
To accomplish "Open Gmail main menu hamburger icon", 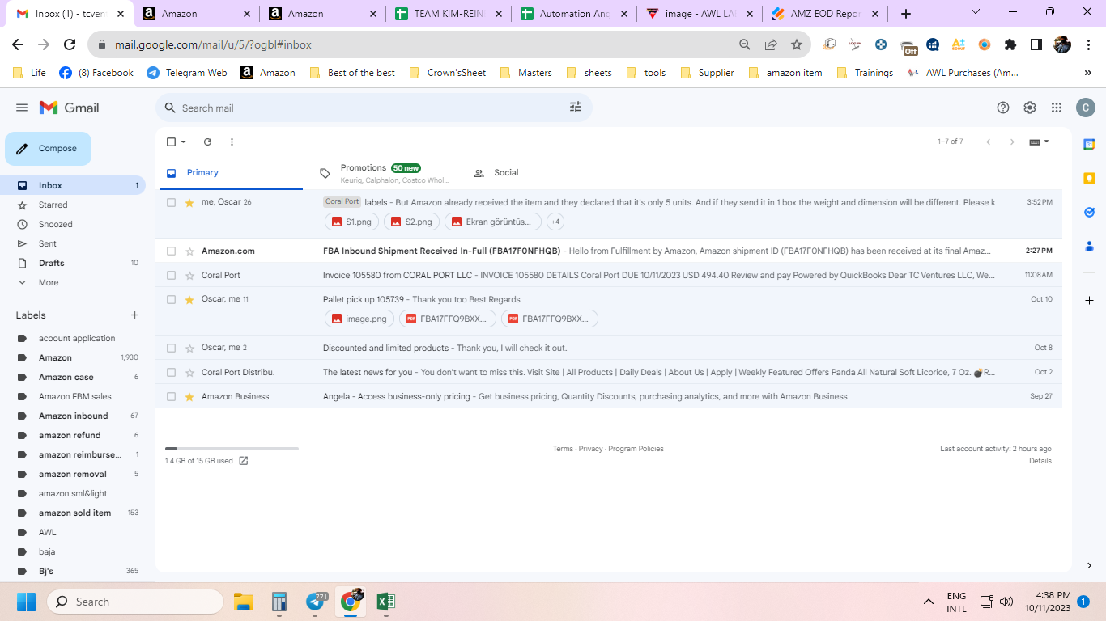I will click(x=22, y=108).
